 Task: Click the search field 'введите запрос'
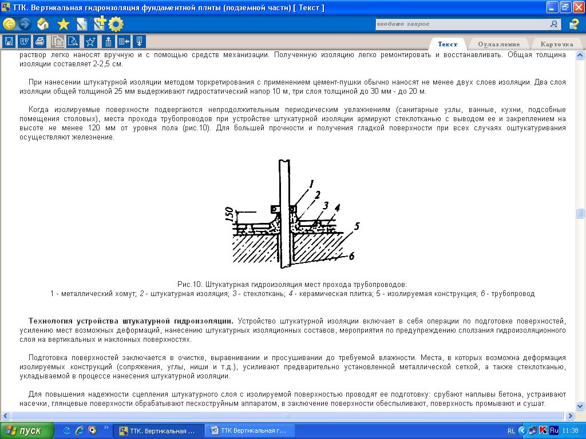[461, 24]
